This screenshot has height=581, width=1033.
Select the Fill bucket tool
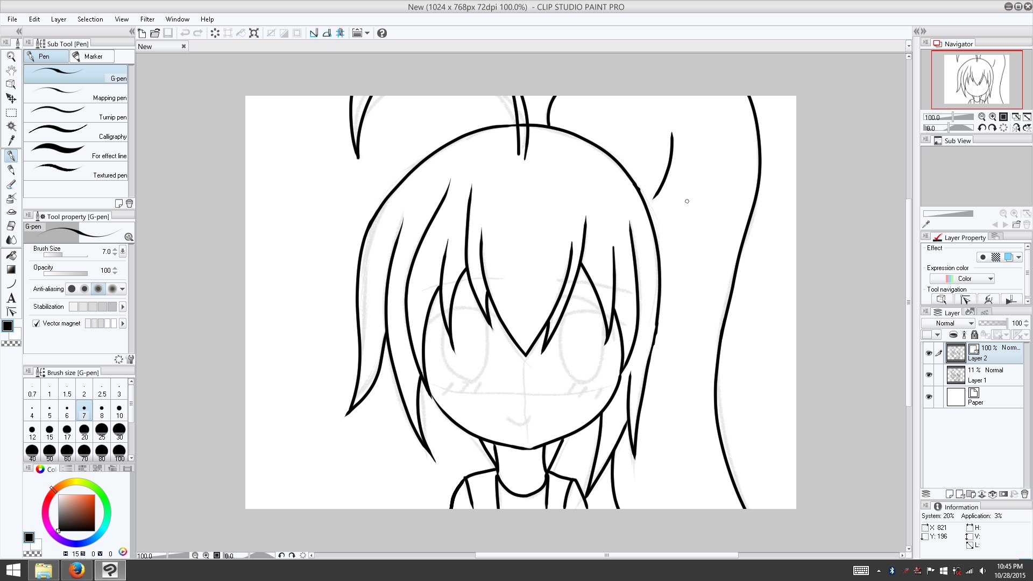coord(11,256)
